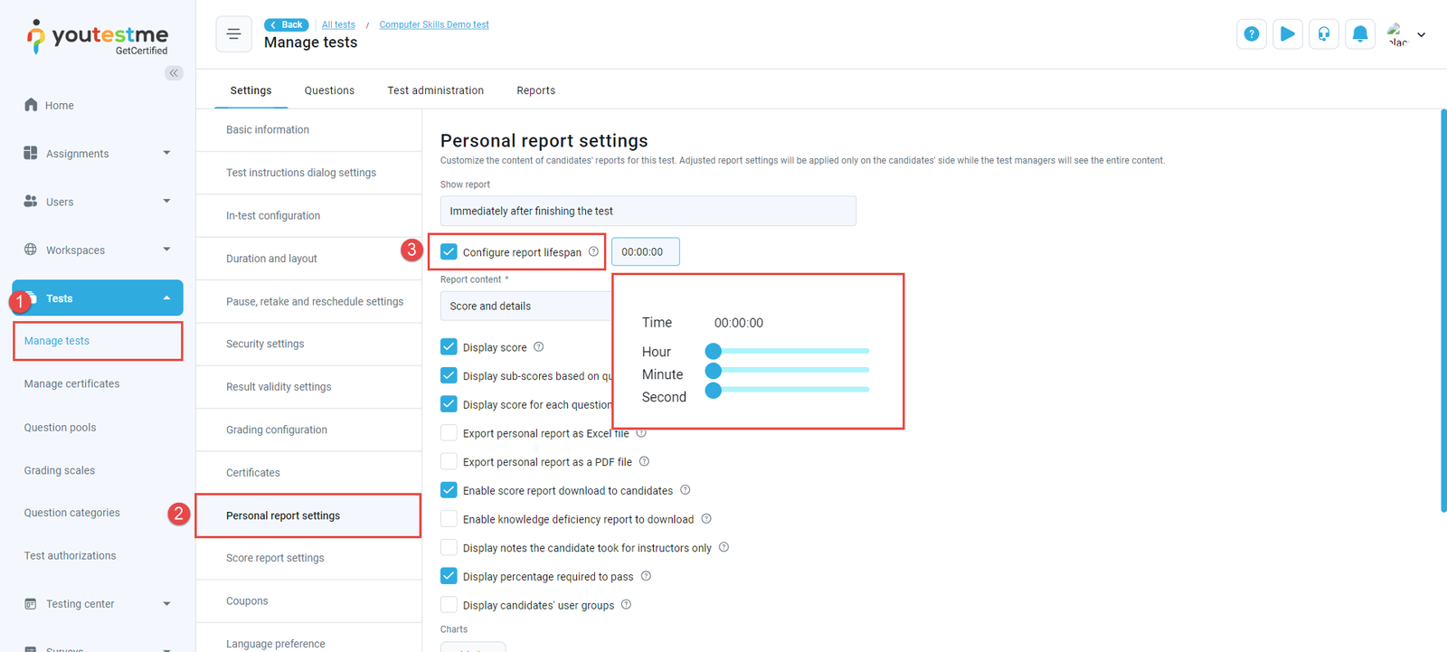Check Display notes for instructors only
The image size is (1447, 652).
pos(449,548)
